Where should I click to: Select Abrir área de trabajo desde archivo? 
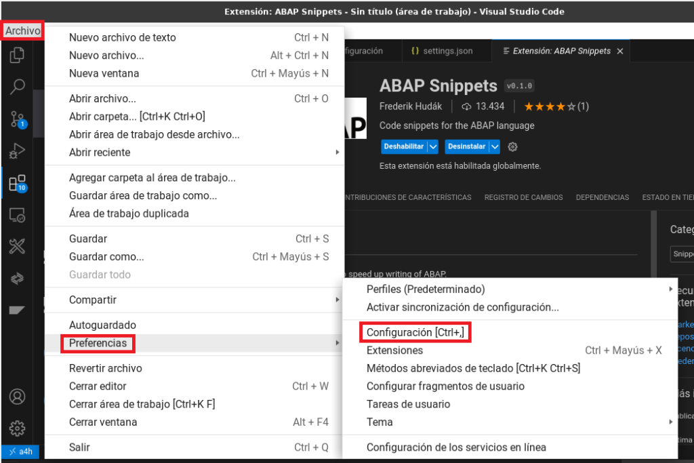195,135
